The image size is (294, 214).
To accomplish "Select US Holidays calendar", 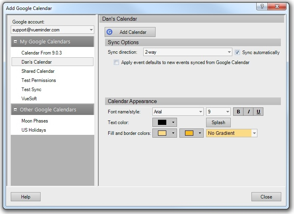I will tap(33, 130).
